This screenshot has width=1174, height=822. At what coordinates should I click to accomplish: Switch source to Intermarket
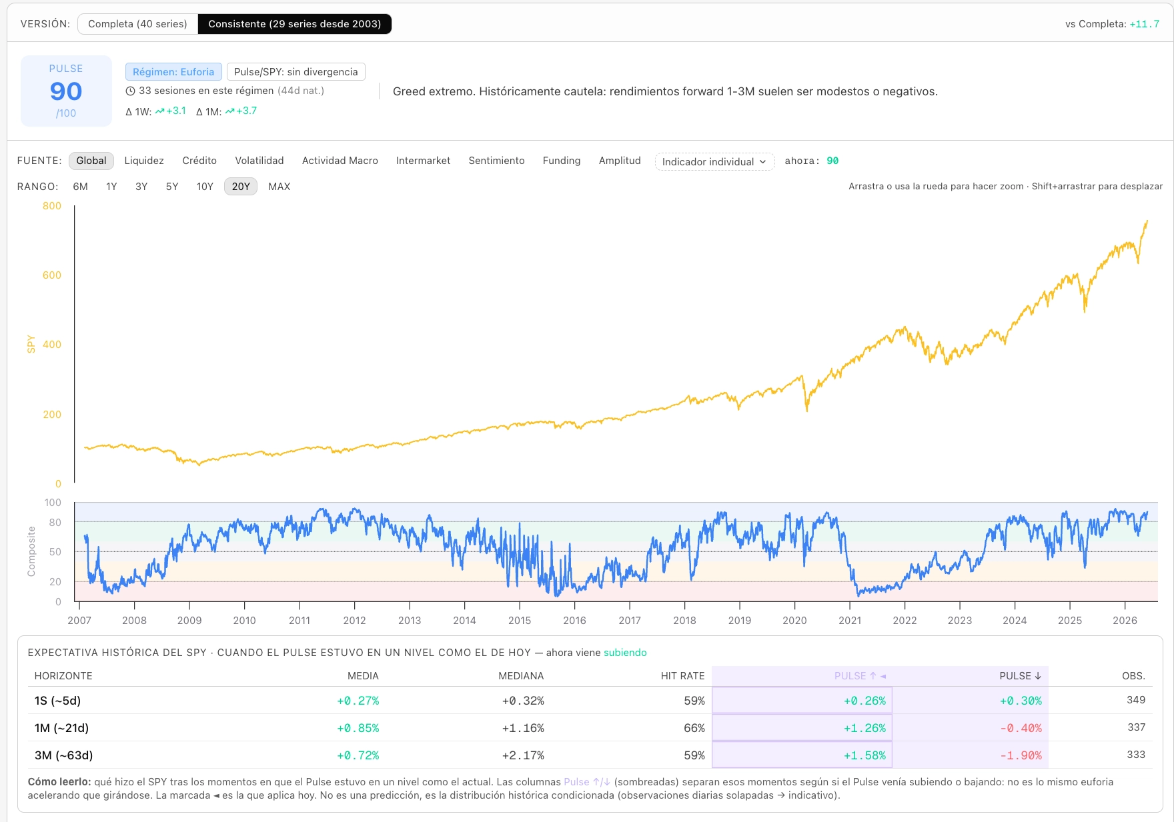coord(424,161)
